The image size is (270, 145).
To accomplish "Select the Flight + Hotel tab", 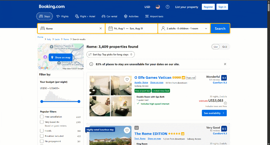I will click(x=85, y=16).
